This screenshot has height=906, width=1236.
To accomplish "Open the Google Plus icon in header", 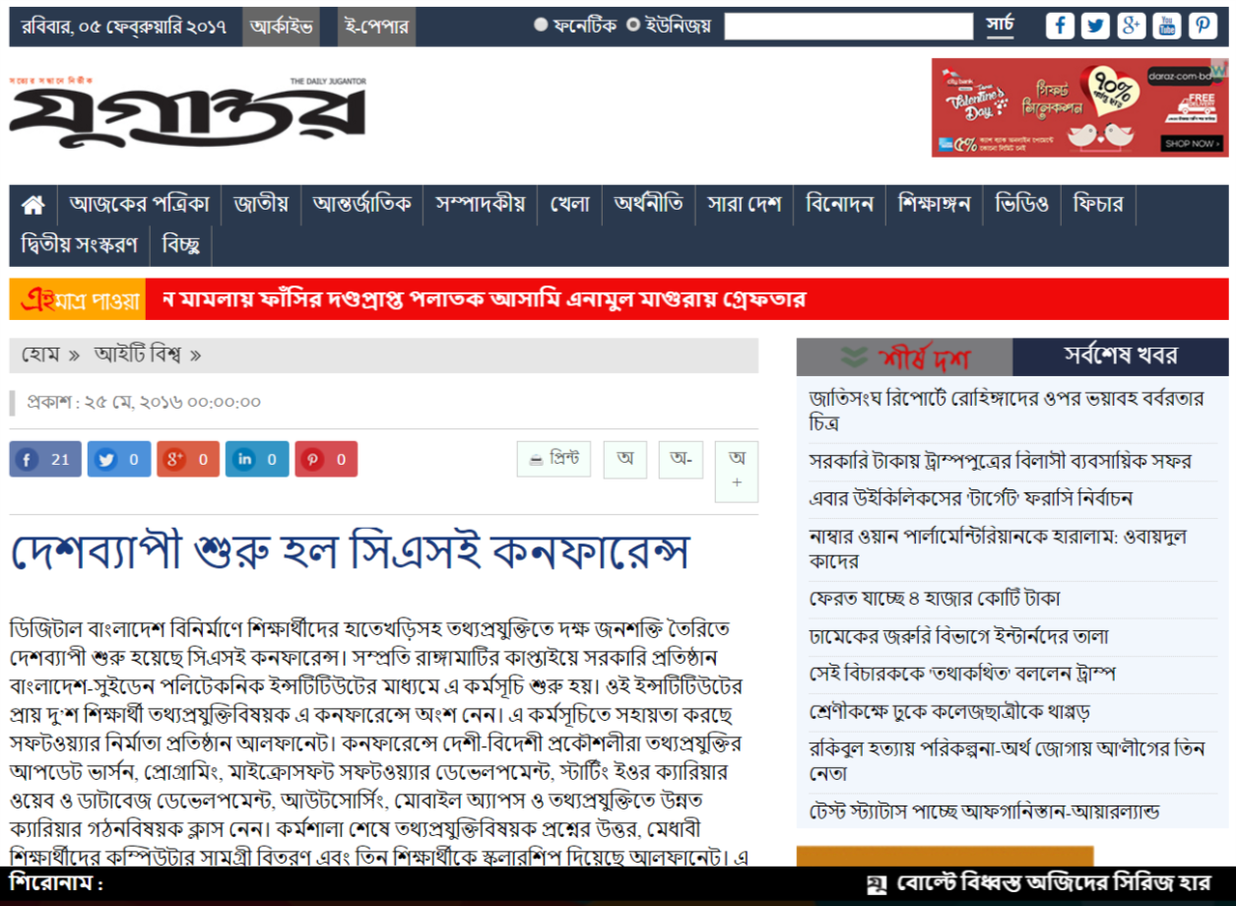I will [1131, 26].
